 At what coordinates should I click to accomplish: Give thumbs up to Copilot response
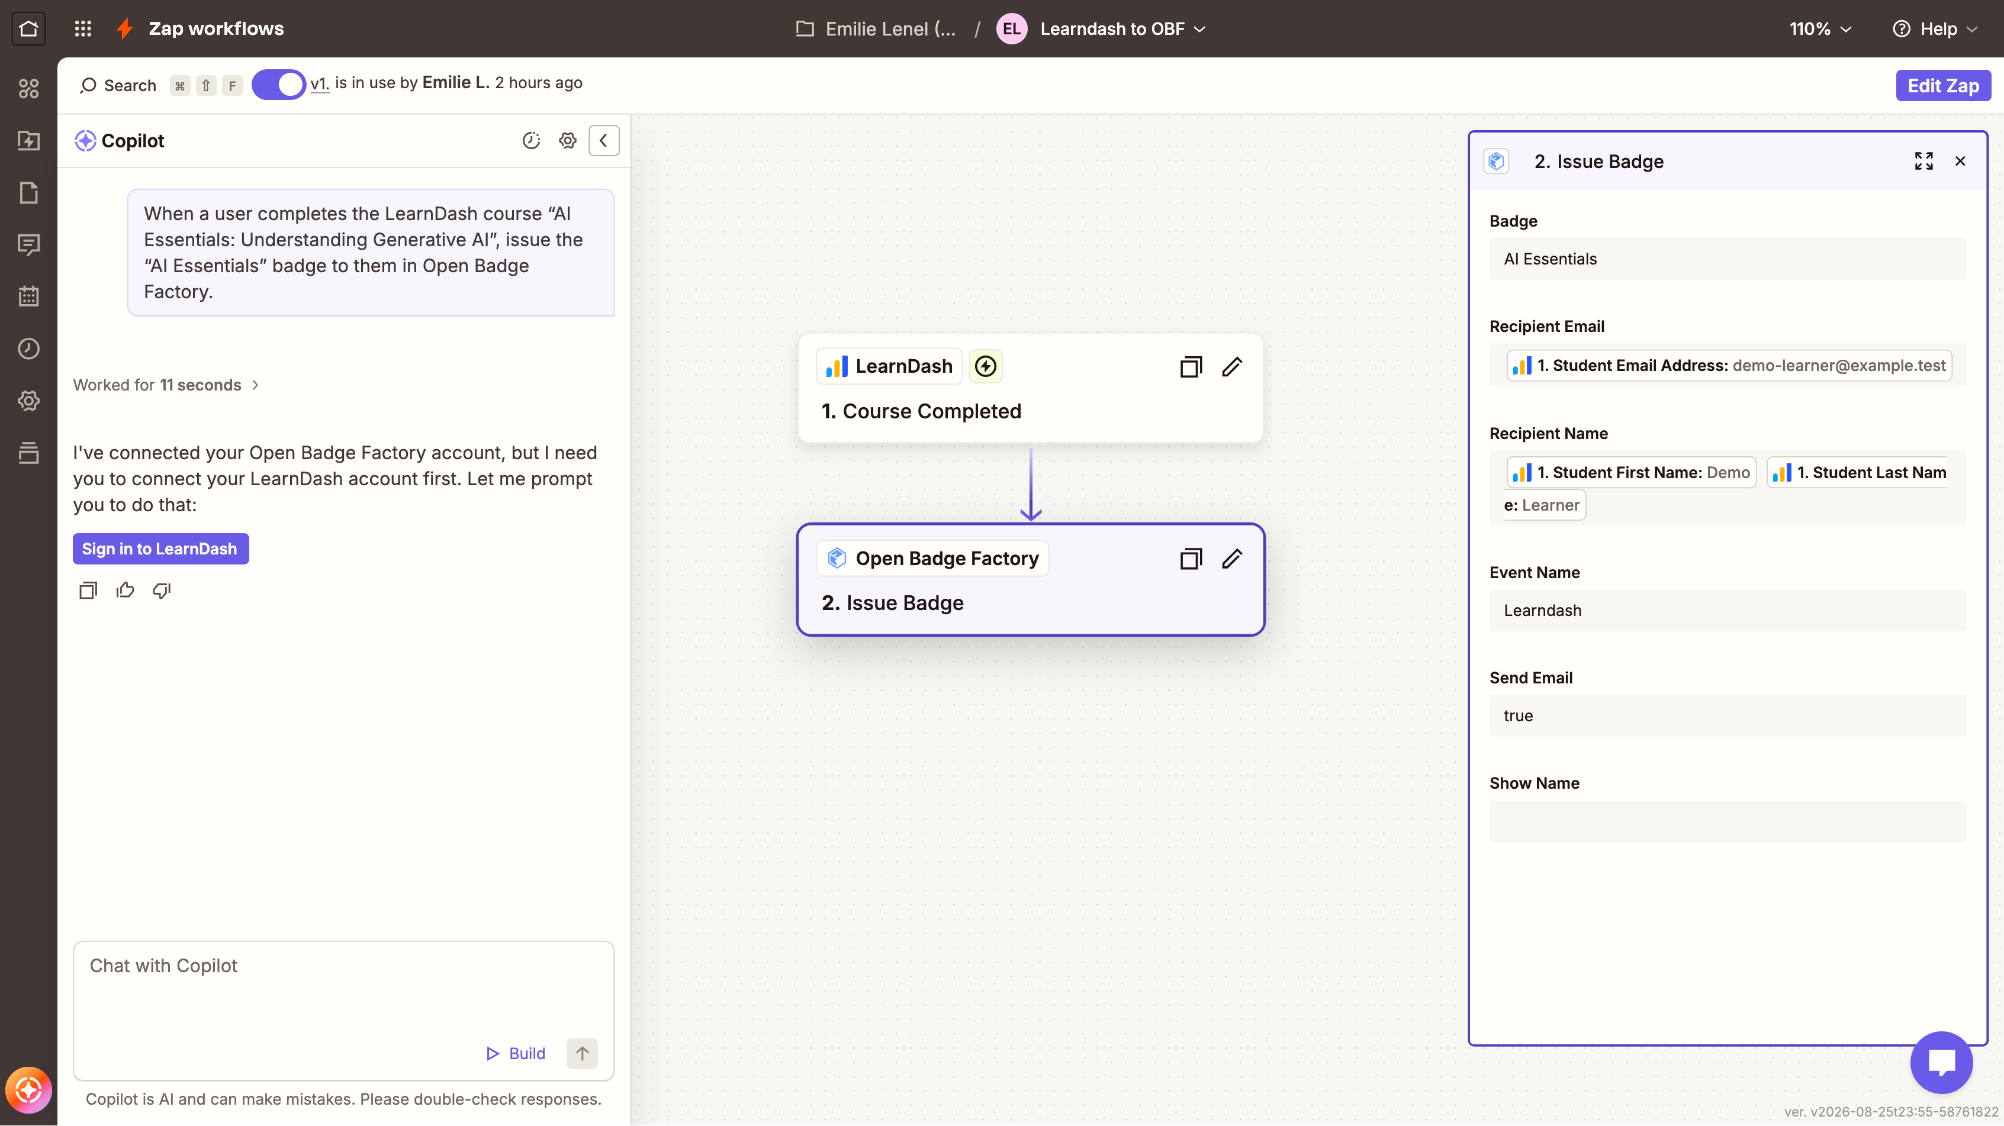coord(126,591)
